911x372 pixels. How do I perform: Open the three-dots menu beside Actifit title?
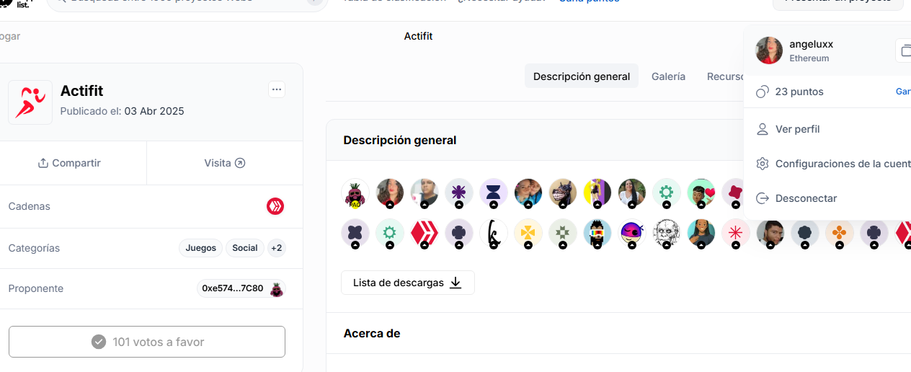coord(277,89)
